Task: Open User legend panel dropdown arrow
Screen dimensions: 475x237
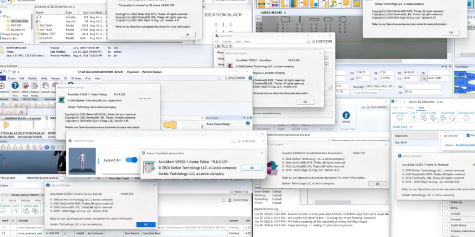Action: 244,118
